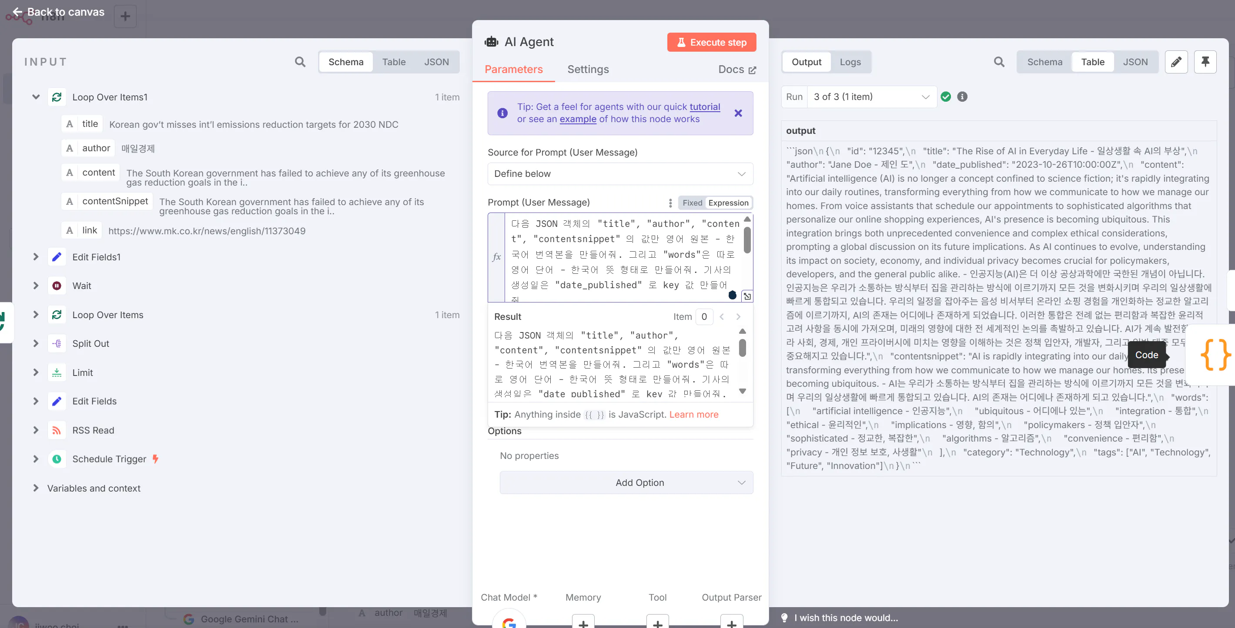Click the AI Agent robot icon
The image size is (1235, 628).
click(x=492, y=42)
